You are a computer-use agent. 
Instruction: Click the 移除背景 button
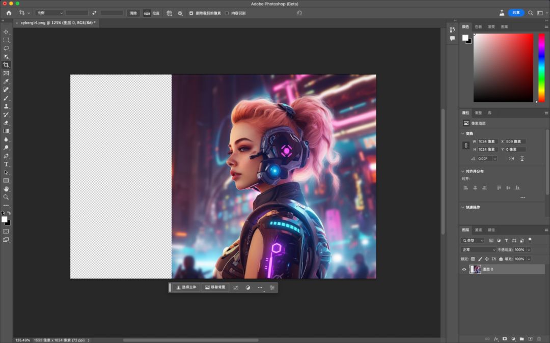click(215, 288)
